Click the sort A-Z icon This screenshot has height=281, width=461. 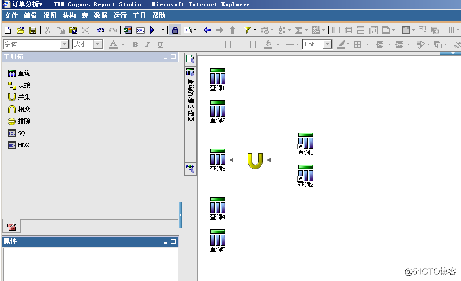[282, 30]
